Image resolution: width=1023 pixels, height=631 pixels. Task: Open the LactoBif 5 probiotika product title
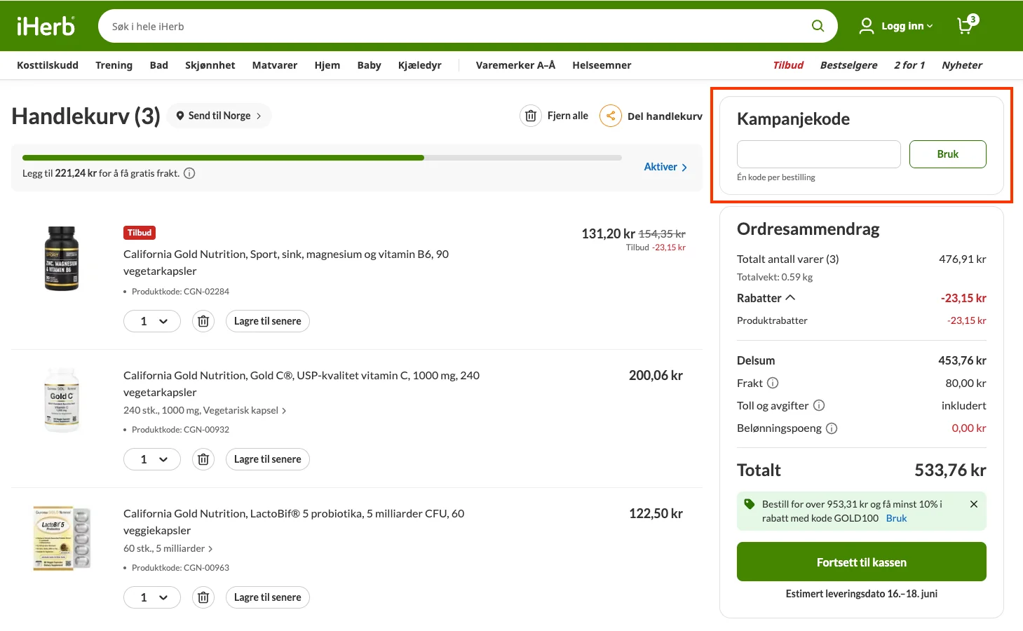[x=294, y=522]
